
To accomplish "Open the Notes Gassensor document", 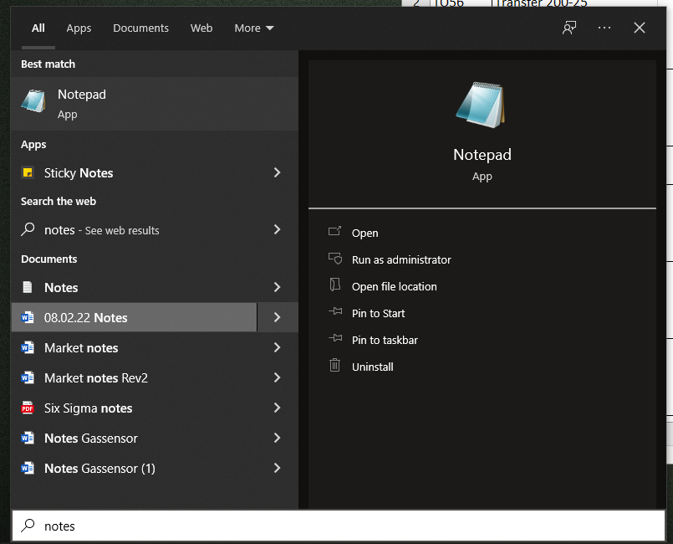I will click(x=135, y=438).
